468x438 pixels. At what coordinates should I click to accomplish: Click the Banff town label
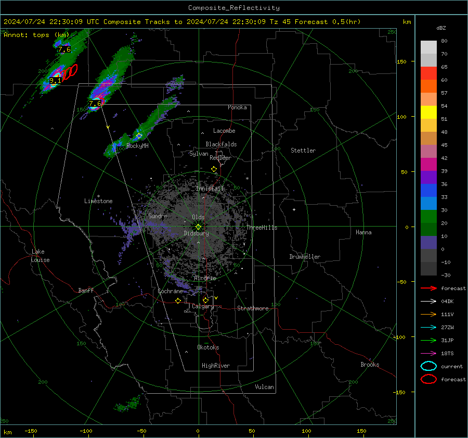[x=86, y=290]
